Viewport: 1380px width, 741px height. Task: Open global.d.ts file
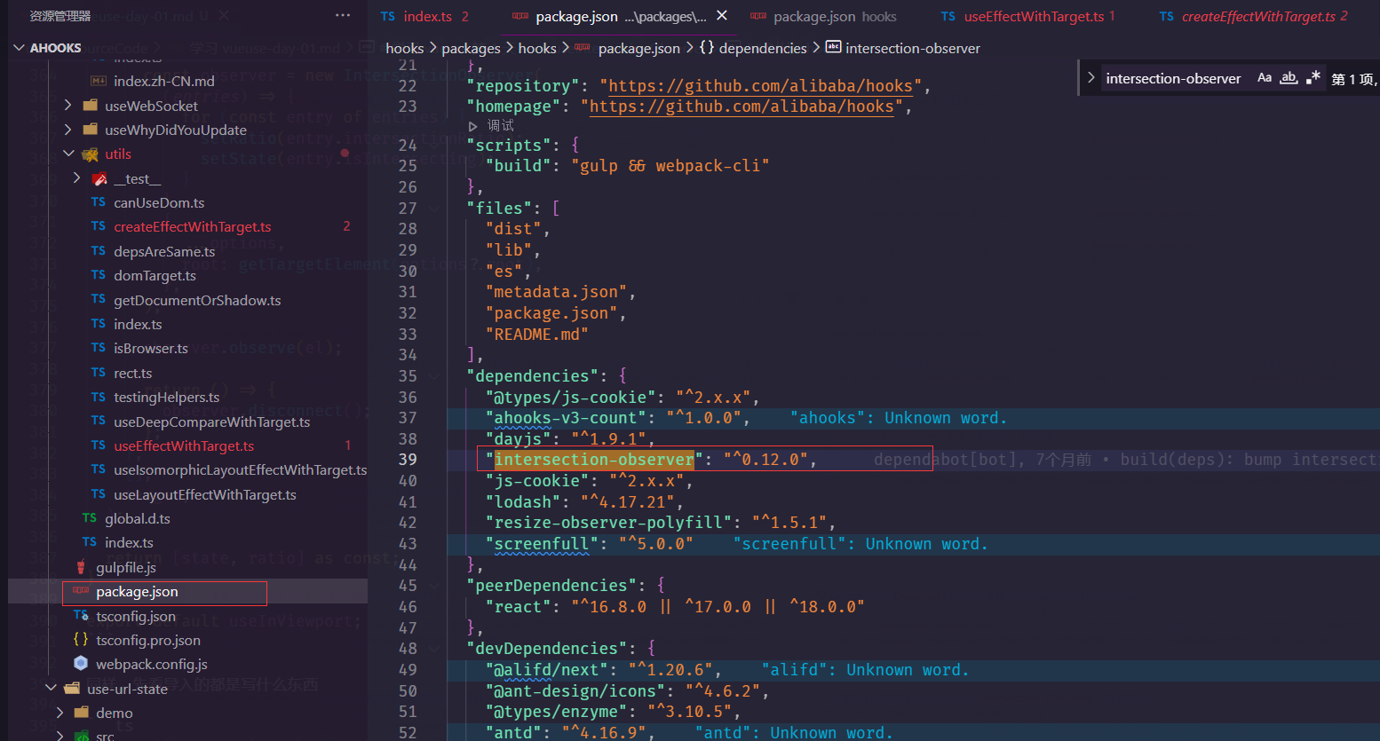(137, 518)
